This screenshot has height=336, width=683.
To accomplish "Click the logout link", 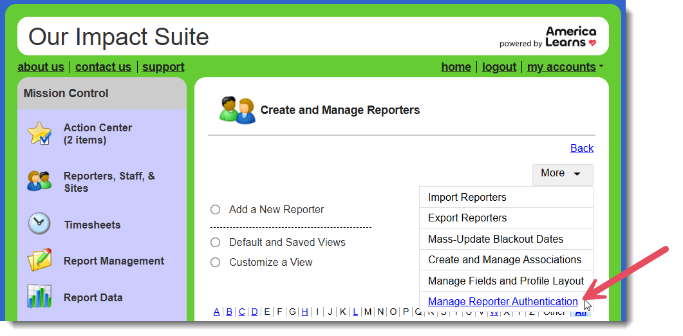I will [x=499, y=67].
